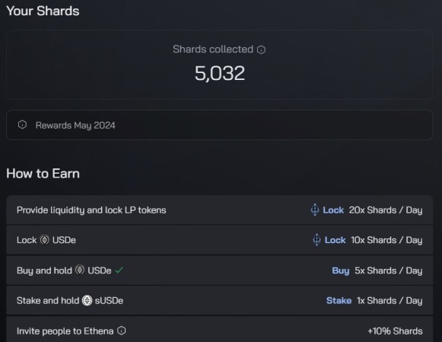
Task: Click the USDe token icon in Lock USDe row
Action: click(x=44, y=240)
